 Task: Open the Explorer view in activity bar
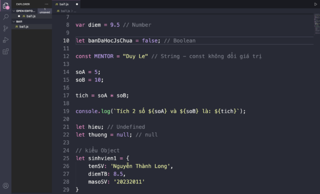[x=6, y=6]
